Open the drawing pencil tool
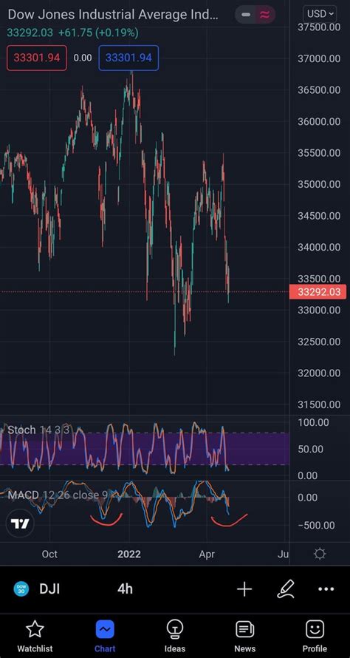The height and width of the screenshot is (658, 350). (x=286, y=589)
